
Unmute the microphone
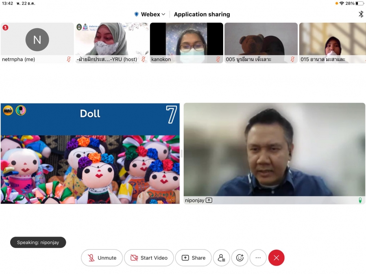click(x=102, y=258)
